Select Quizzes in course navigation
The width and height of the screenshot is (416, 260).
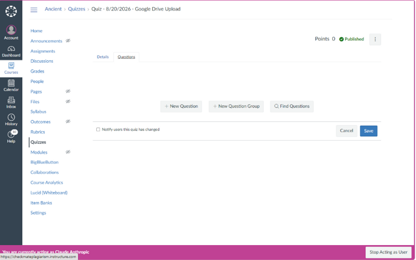click(38, 142)
